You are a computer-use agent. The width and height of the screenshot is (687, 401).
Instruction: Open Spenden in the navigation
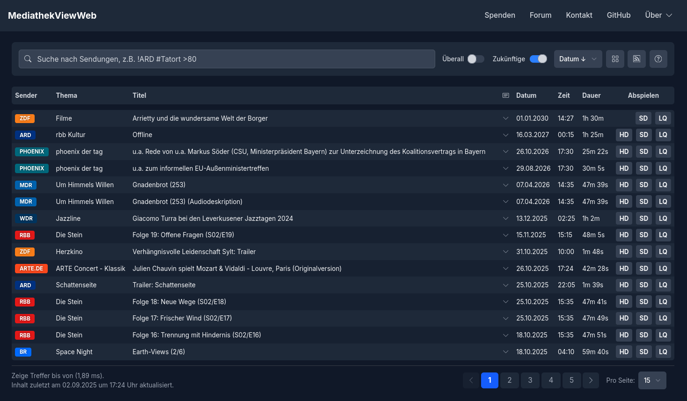click(500, 15)
